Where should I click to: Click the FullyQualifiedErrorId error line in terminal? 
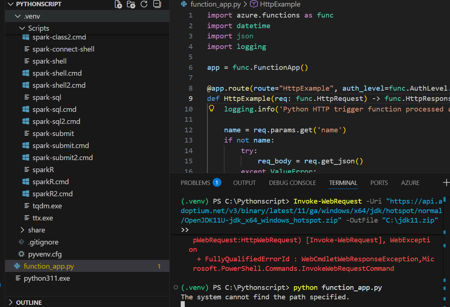click(314, 264)
